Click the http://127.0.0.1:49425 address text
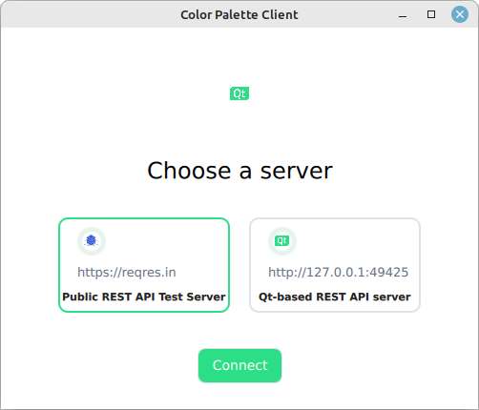479x410 pixels. [x=338, y=273]
